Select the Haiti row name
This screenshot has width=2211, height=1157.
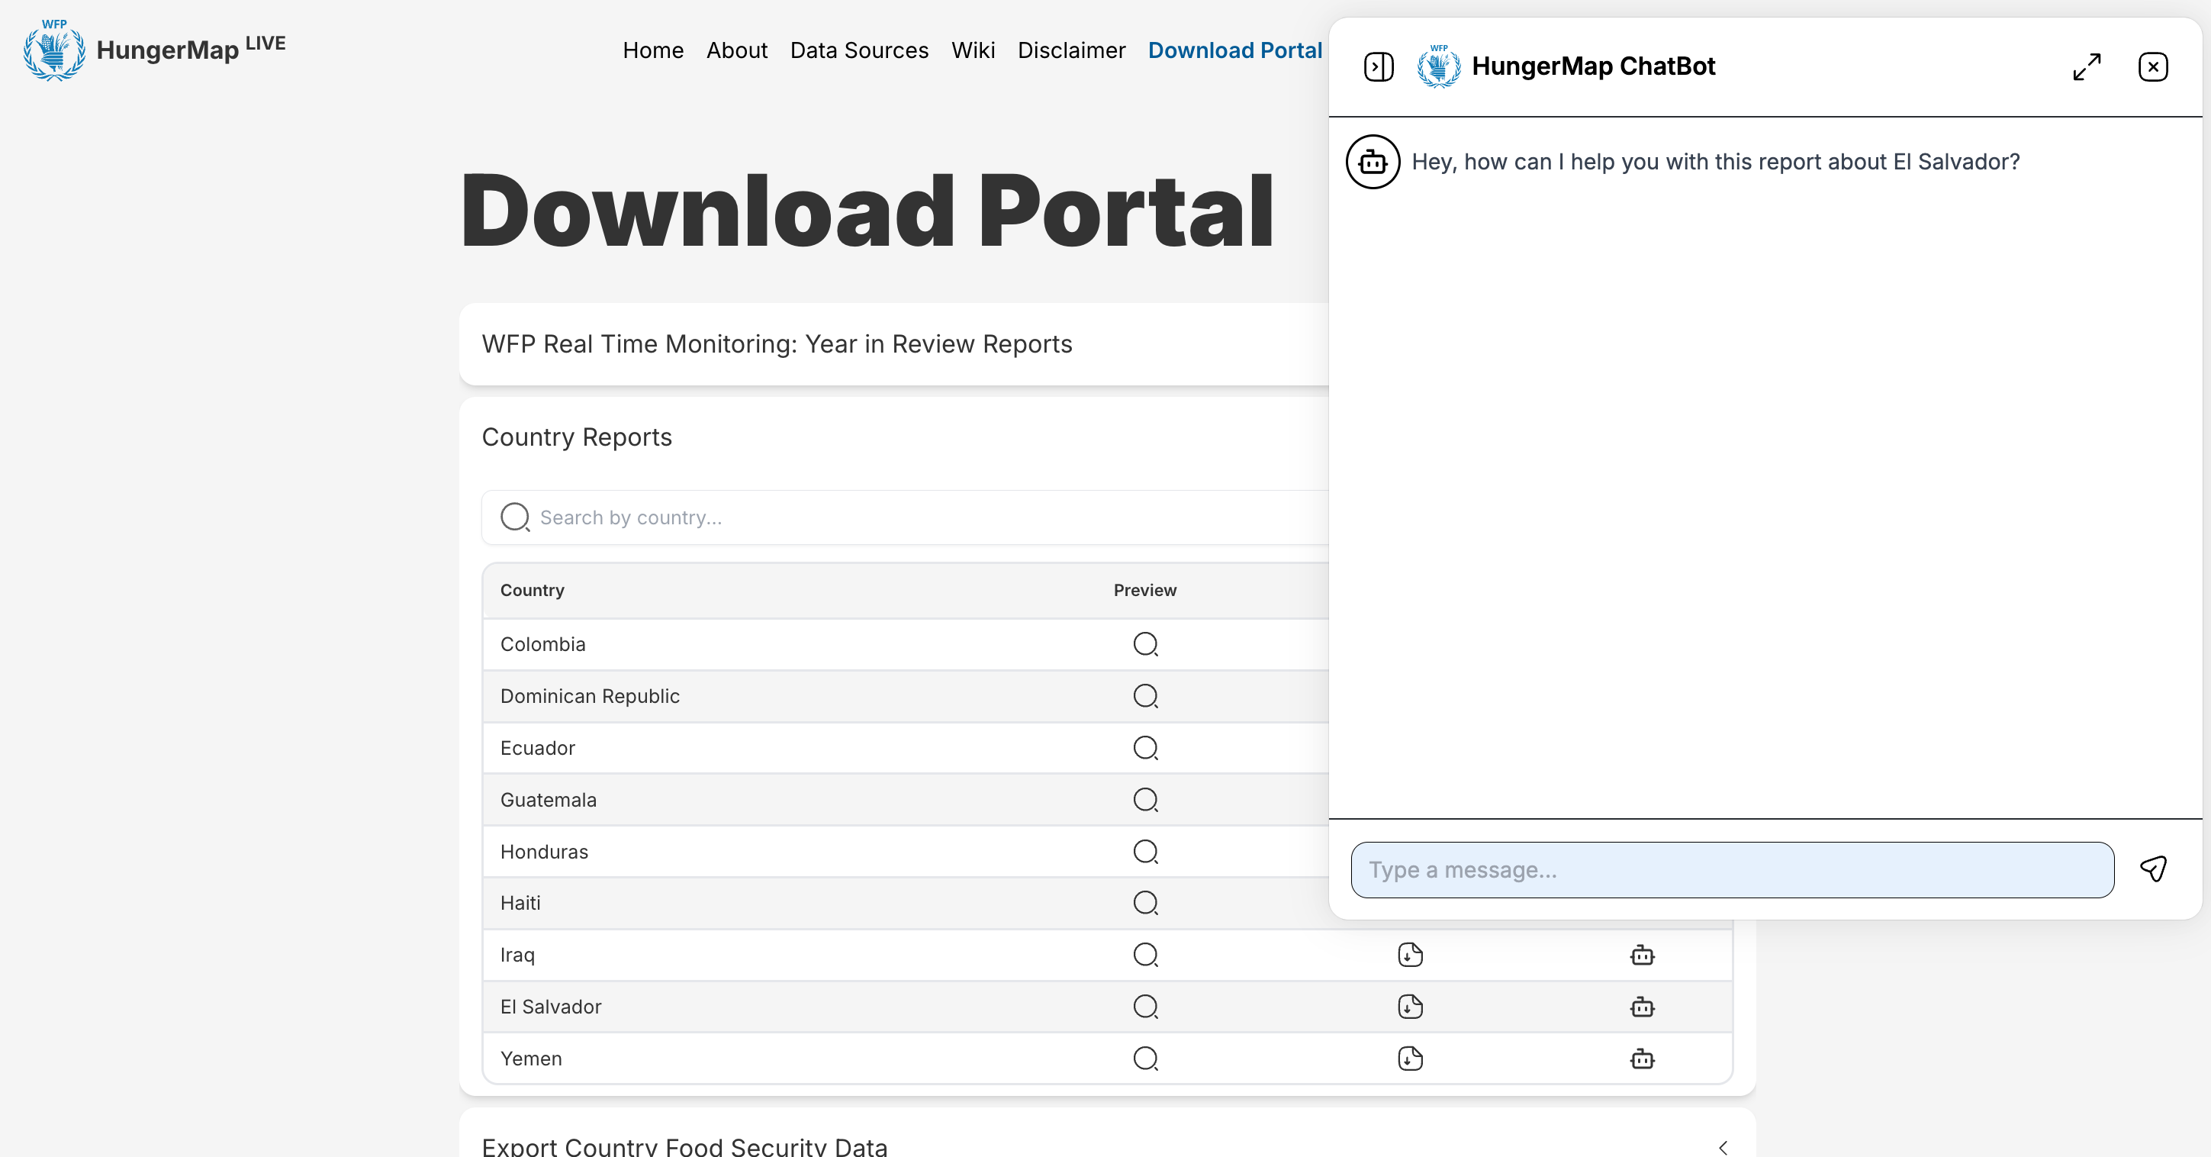pyautogui.click(x=520, y=903)
